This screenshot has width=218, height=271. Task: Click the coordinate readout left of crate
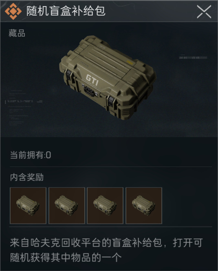click(x=20, y=101)
